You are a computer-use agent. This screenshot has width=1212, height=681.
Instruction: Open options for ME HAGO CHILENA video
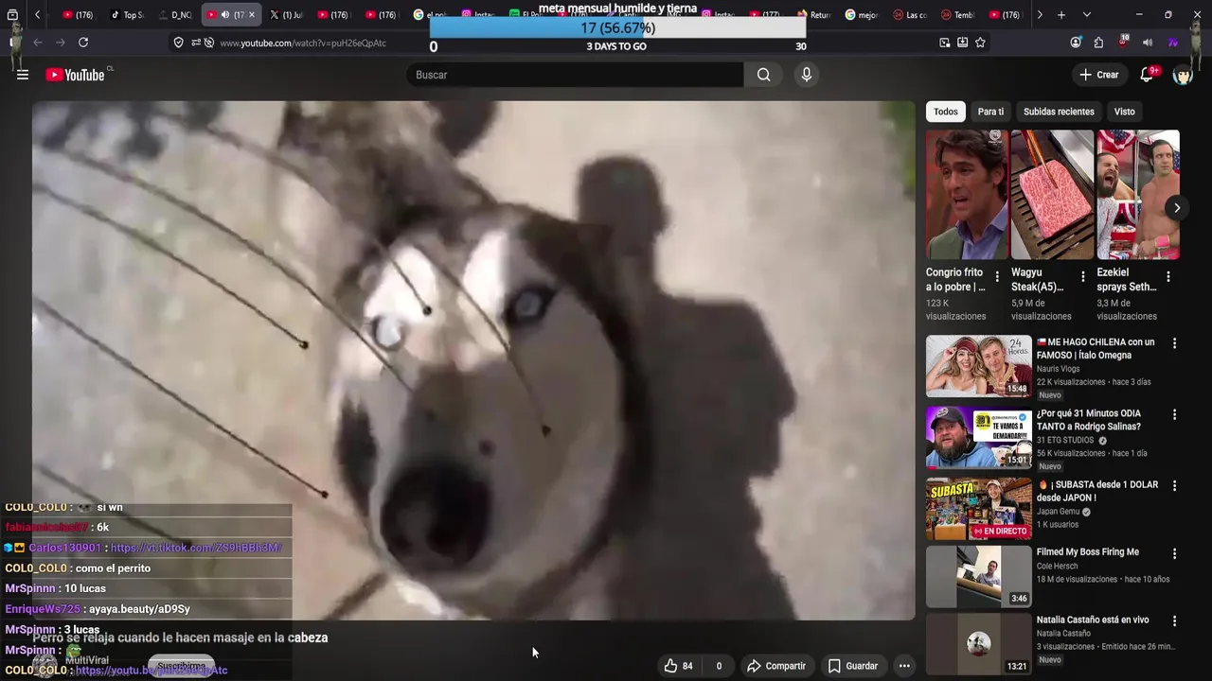(x=1174, y=344)
